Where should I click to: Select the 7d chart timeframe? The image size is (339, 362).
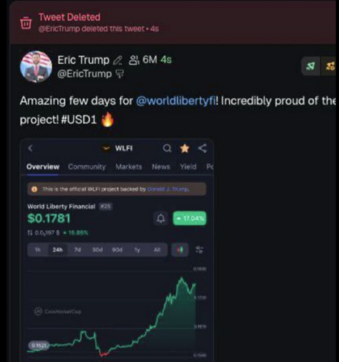pos(78,250)
